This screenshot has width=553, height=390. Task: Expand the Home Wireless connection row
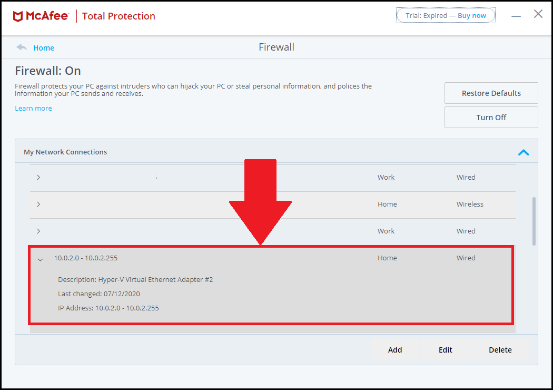pyautogui.click(x=38, y=204)
